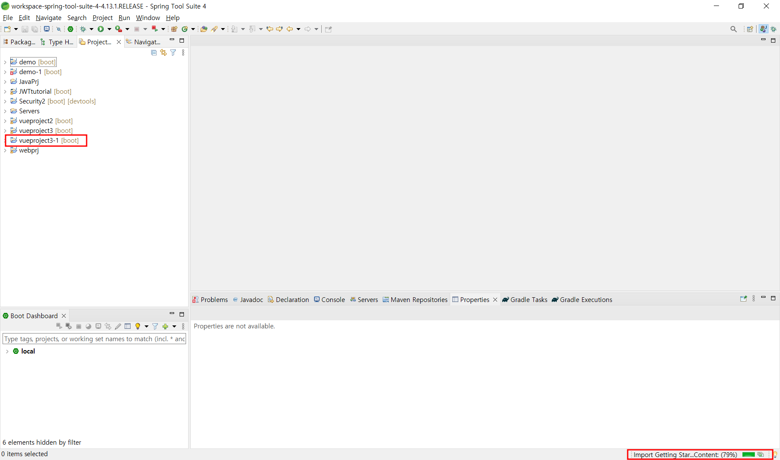Click the New Java Class icon
This screenshot has height=460, width=780.
click(185, 29)
